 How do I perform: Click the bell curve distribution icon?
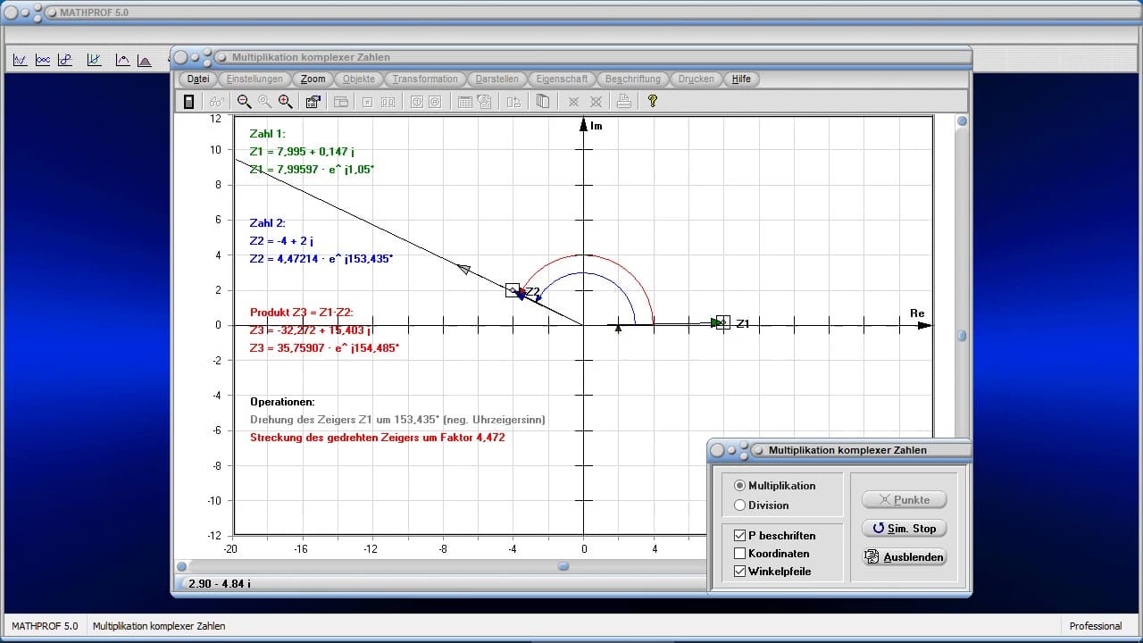click(x=145, y=61)
